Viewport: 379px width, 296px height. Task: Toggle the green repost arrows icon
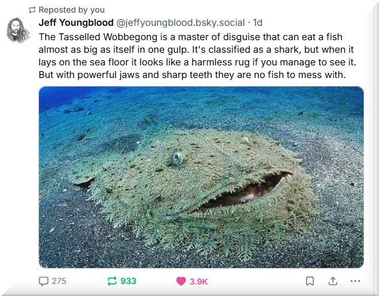(x=112, y=281)
